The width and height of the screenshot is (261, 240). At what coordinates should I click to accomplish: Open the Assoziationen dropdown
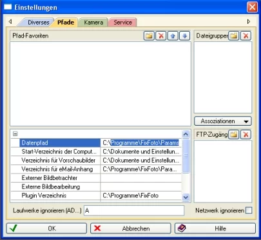tap(223, 121)
